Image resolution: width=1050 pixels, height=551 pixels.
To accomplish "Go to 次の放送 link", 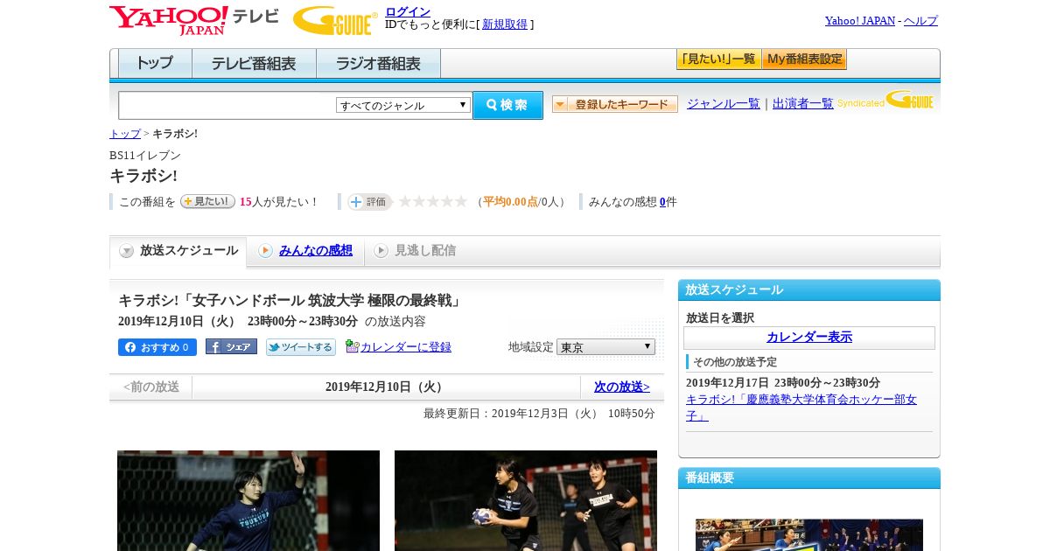I will tap(622, 387).
